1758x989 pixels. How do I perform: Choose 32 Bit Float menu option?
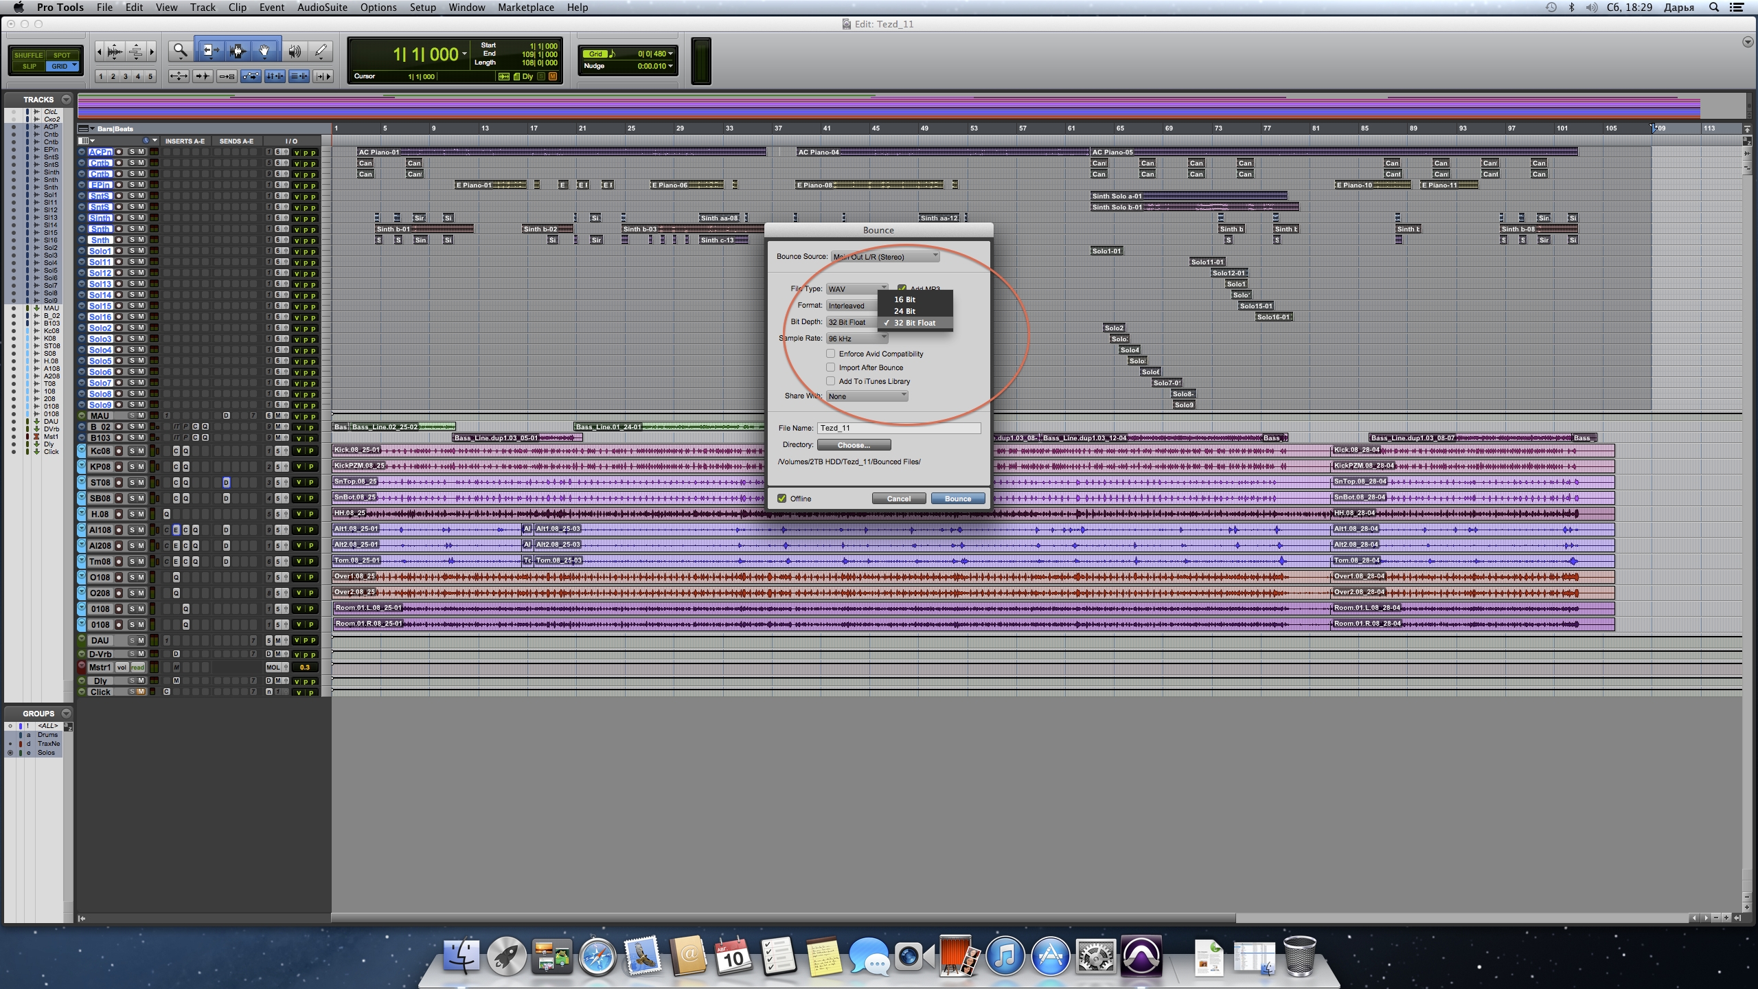coord(915,323)
